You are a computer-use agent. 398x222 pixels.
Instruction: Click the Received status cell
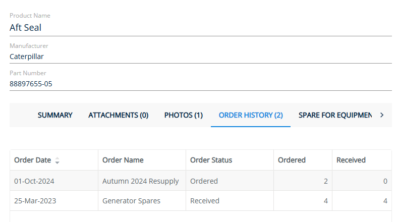pos(205,201)
